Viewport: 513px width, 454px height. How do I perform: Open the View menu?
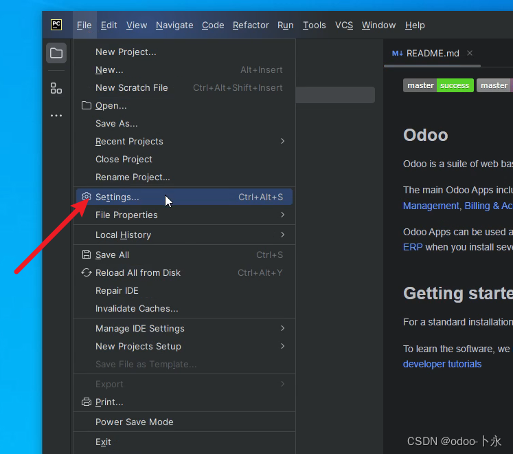[x=137, y=25]
